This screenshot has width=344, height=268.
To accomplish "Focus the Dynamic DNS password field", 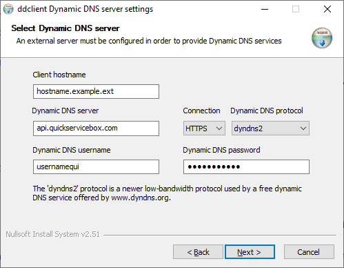I will click(x=246, y=166).
